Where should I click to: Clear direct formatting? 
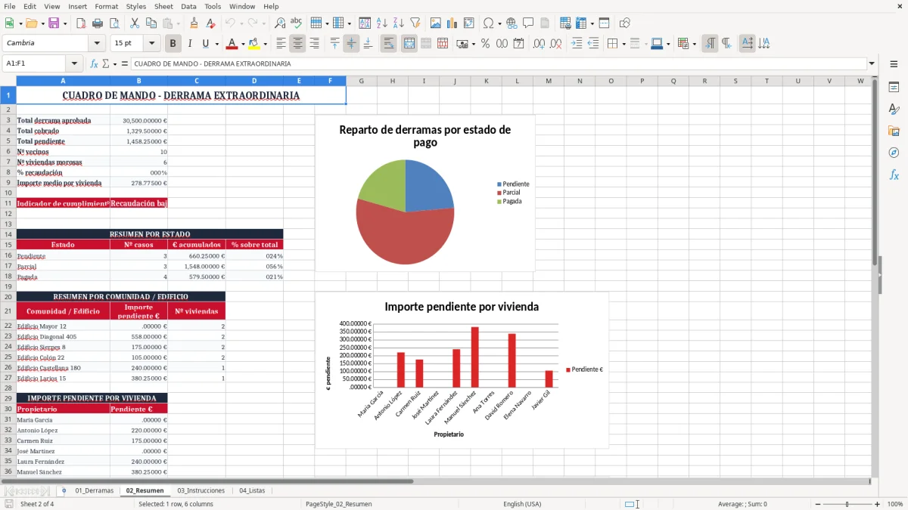(x=210, y=23)
